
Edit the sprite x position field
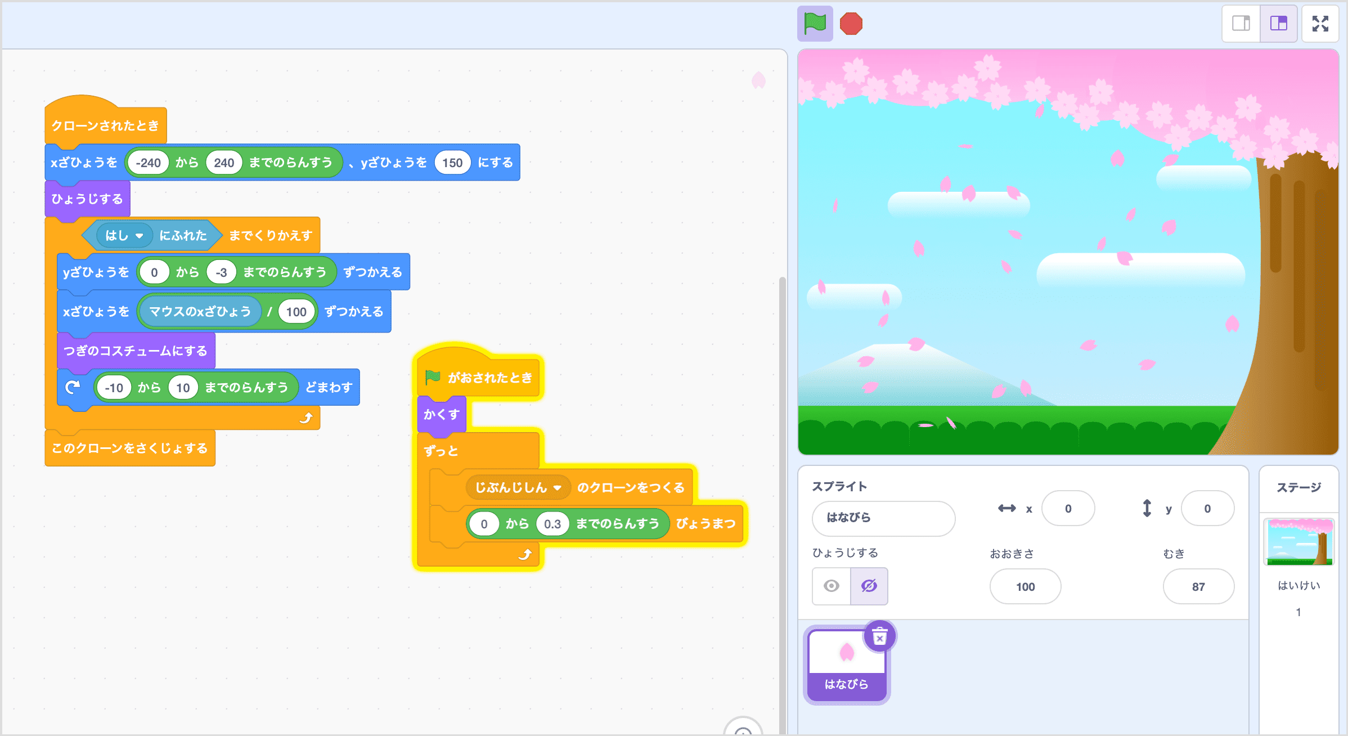coord(1068,509)
